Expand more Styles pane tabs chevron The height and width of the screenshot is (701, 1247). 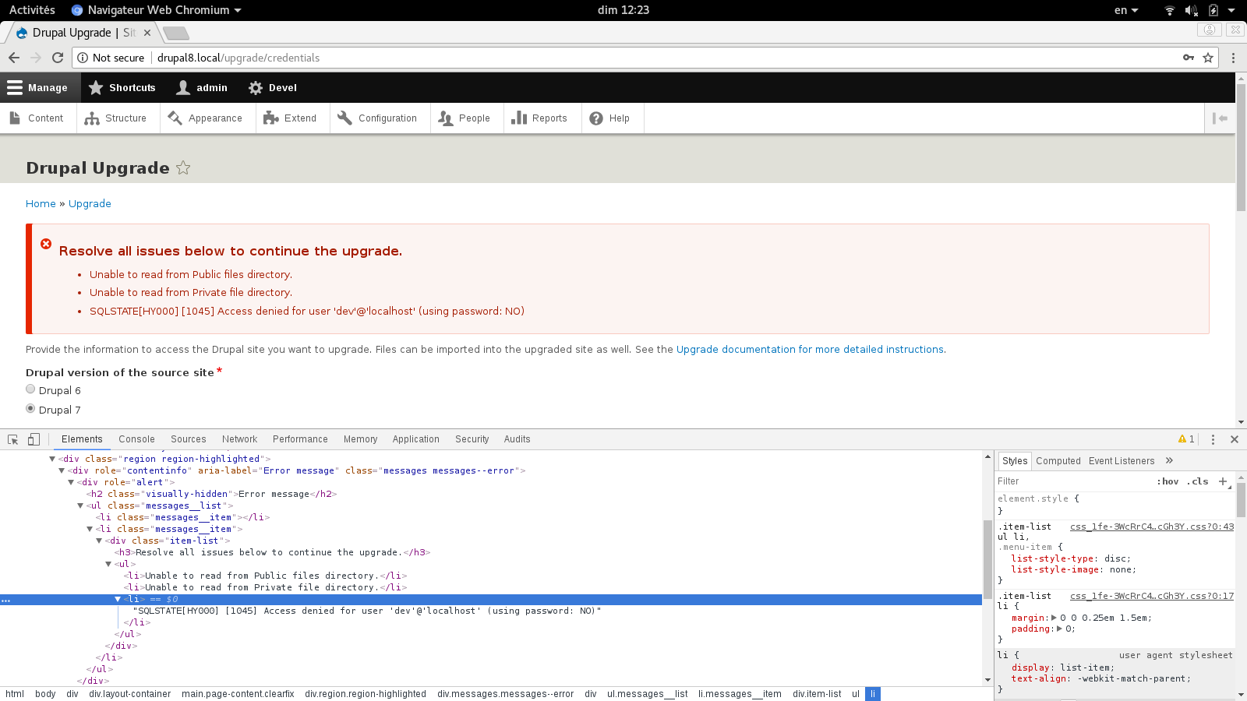point(1169,460)
